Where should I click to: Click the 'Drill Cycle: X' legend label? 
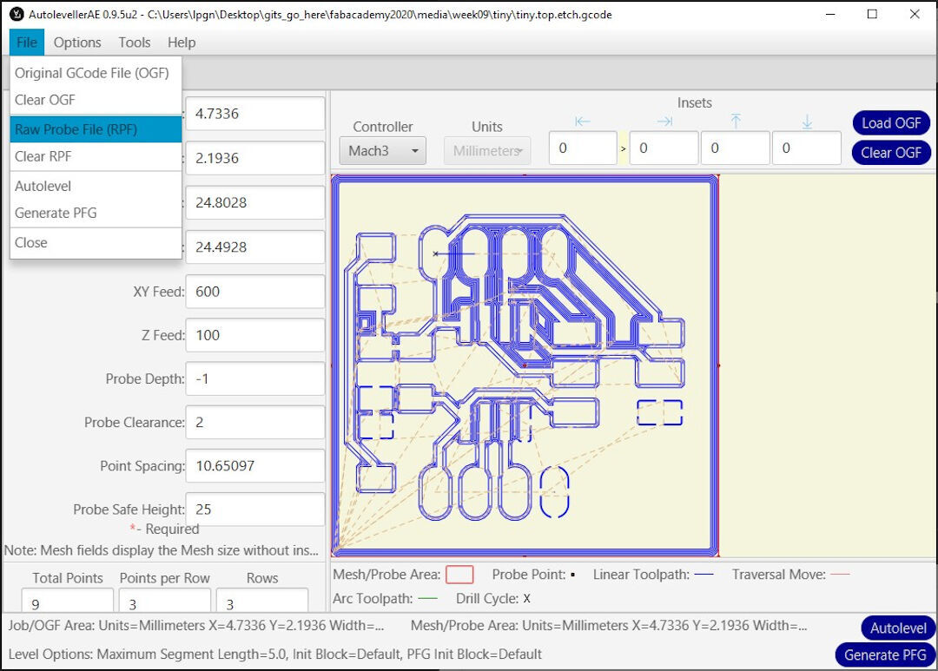click(x=493, y=599)
